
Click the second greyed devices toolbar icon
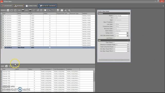pos(12,10)
